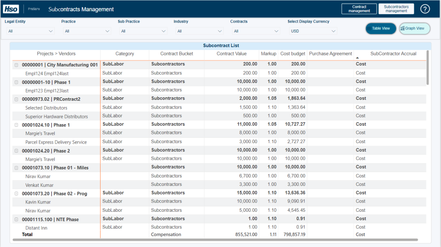Click the HSO logo icon
Viewport: 441px width, 247px height.
[x=11, y=9]
